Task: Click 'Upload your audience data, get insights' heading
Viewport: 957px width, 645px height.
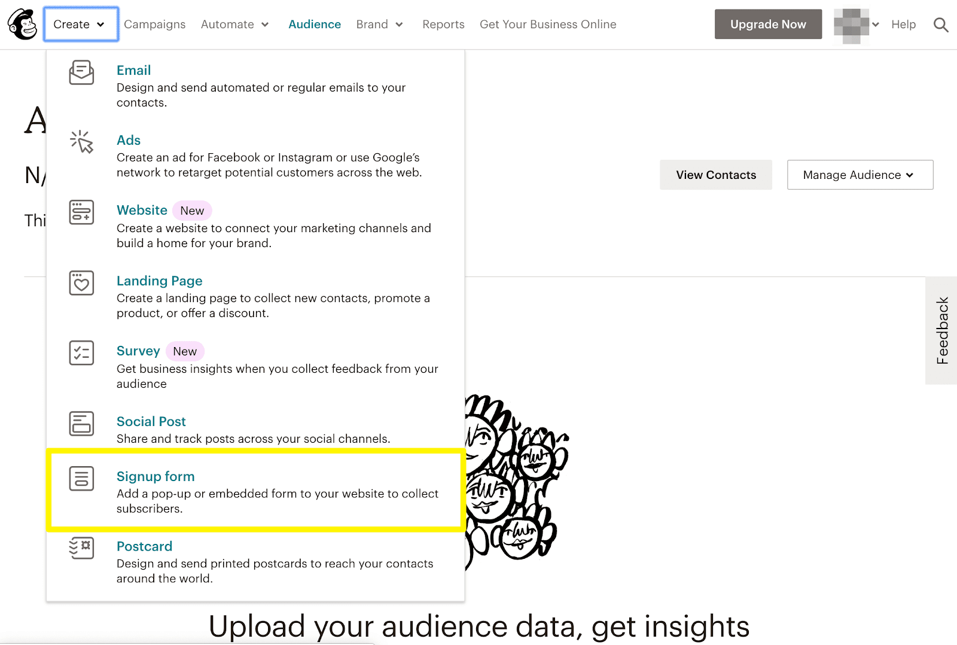Action: 479,626
